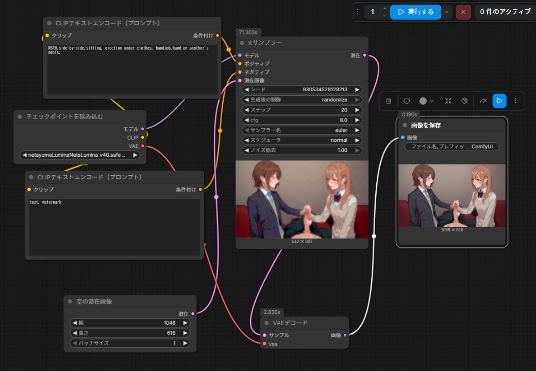This screenshot has width=536, height=371.
Task: Click the collapse arrows icon in node toolbar
Action: (x=448, y=101)
